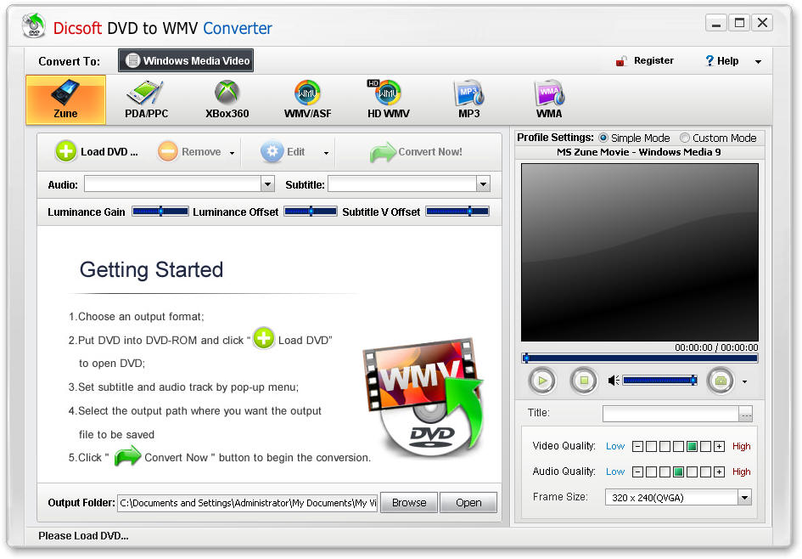Enable Simple Mode profile setting
Viewport: 802px width, 559px height.
(603, 138)
